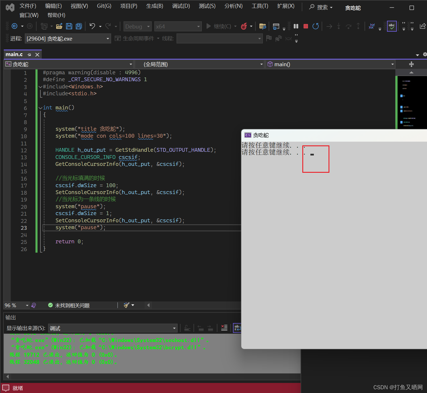Open the 工具(T) menu
The image size is (427, 393).
click(260, 6)
